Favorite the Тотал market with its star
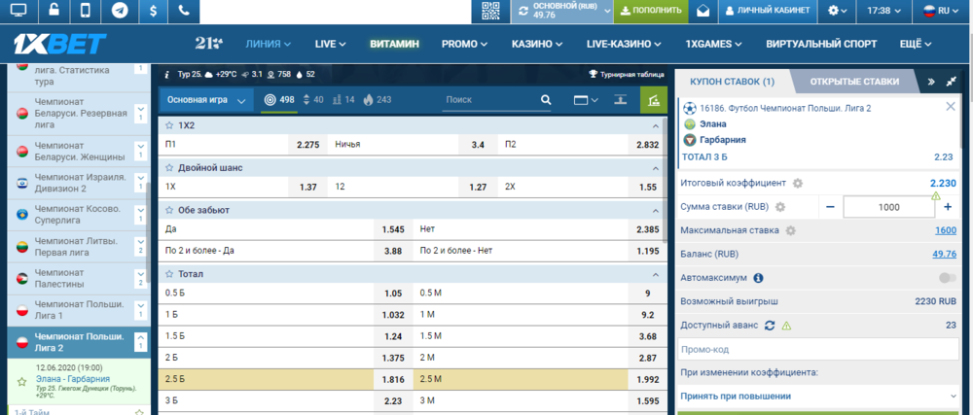 pyautogui.click(x=168, y=274)
